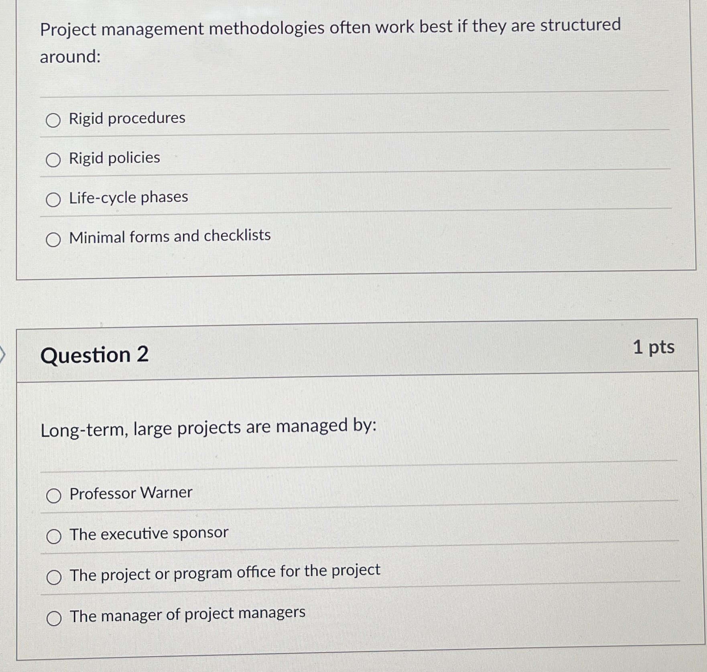Pick "The manager of project managers" answer
This screenshot has width=707, height=672.
pos(54,616)
